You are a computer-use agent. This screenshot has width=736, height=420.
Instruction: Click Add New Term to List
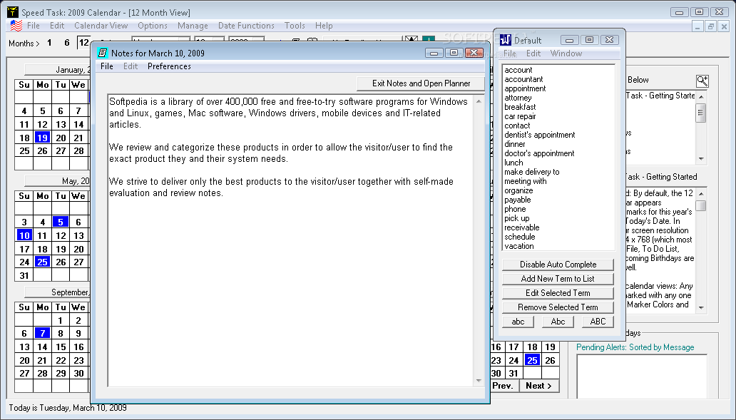(x=558, y=279)
